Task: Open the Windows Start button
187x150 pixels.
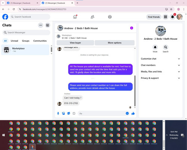Action: point(4,135)
